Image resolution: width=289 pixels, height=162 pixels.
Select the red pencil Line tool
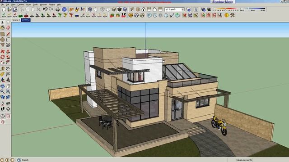(x=8, y=34)
